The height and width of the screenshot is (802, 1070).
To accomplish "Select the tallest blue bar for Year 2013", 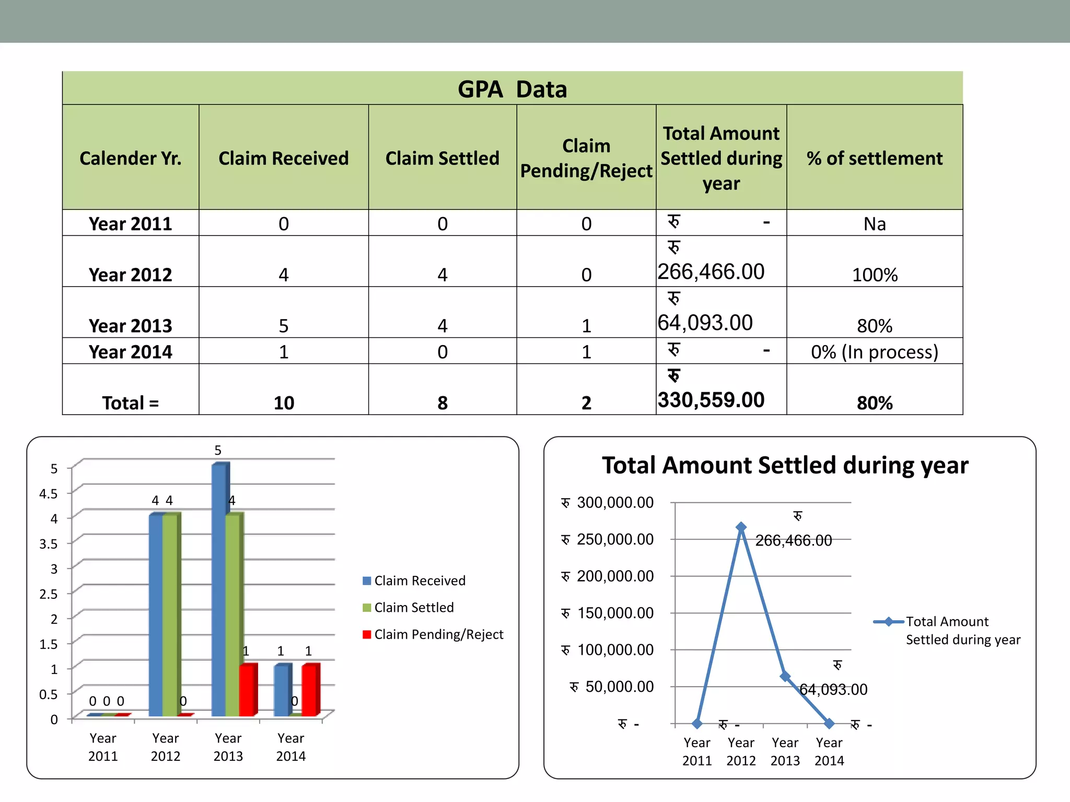I will [219, 590].
